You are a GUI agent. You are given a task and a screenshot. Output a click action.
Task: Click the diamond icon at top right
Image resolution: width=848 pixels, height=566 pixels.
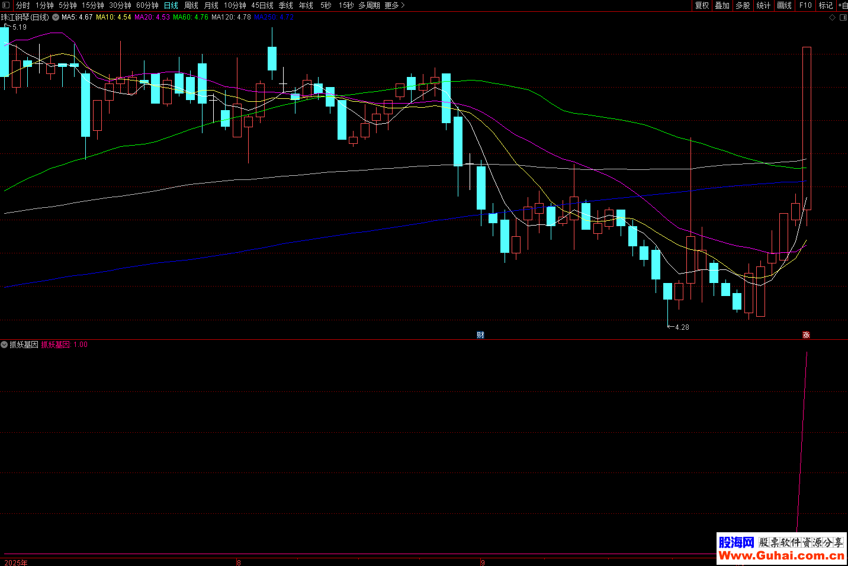832,18
